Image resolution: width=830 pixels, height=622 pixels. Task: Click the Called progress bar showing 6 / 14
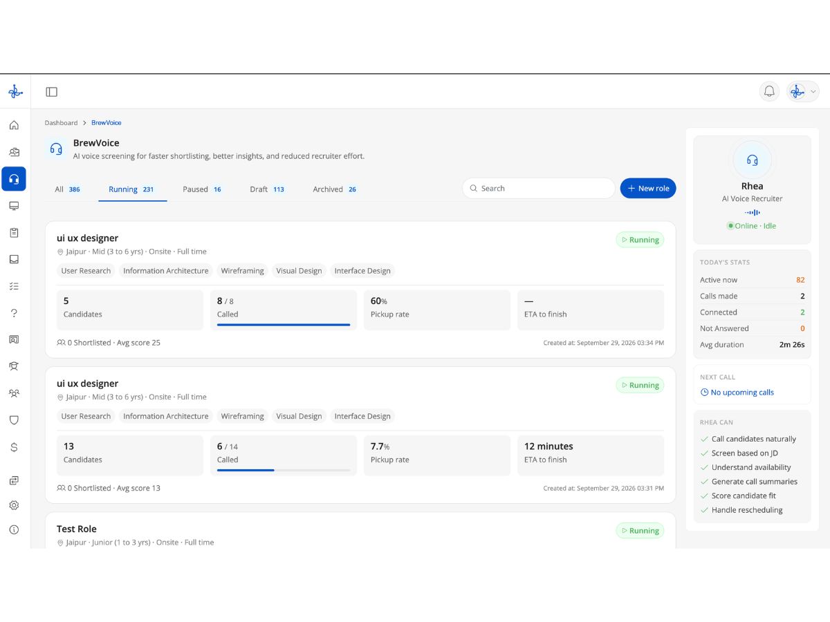click(284, 470)
